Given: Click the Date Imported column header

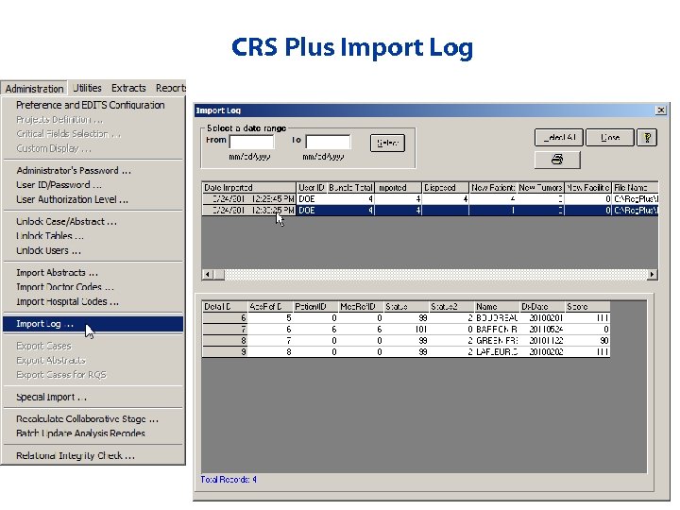Looking at the screenshot, I should tap(249, 188).
